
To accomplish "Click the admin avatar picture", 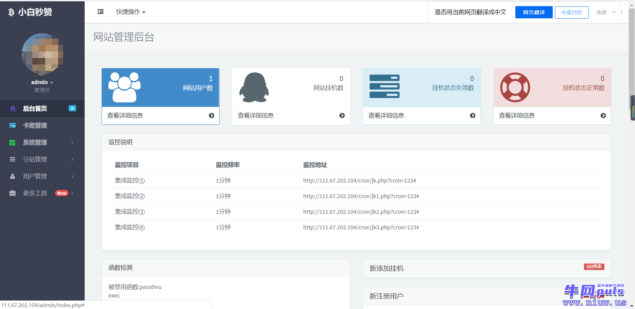I will tap(42, 54).
